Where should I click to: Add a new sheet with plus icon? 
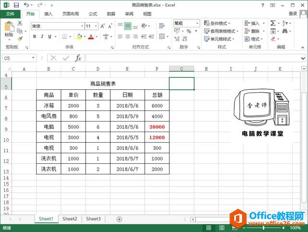(x=119, y=219)
